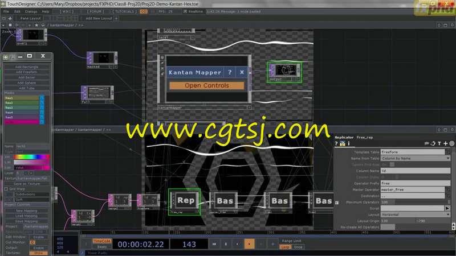Viewport: 456px width, 256px height.
Task: Select the Beats mode button
Action: [102, 247]
